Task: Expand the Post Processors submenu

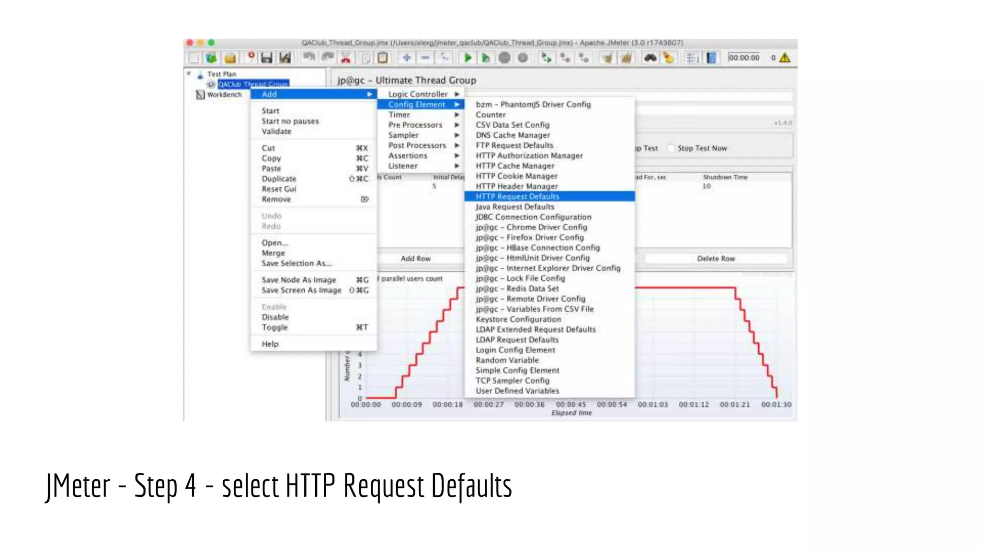Action: pos(421,145)
